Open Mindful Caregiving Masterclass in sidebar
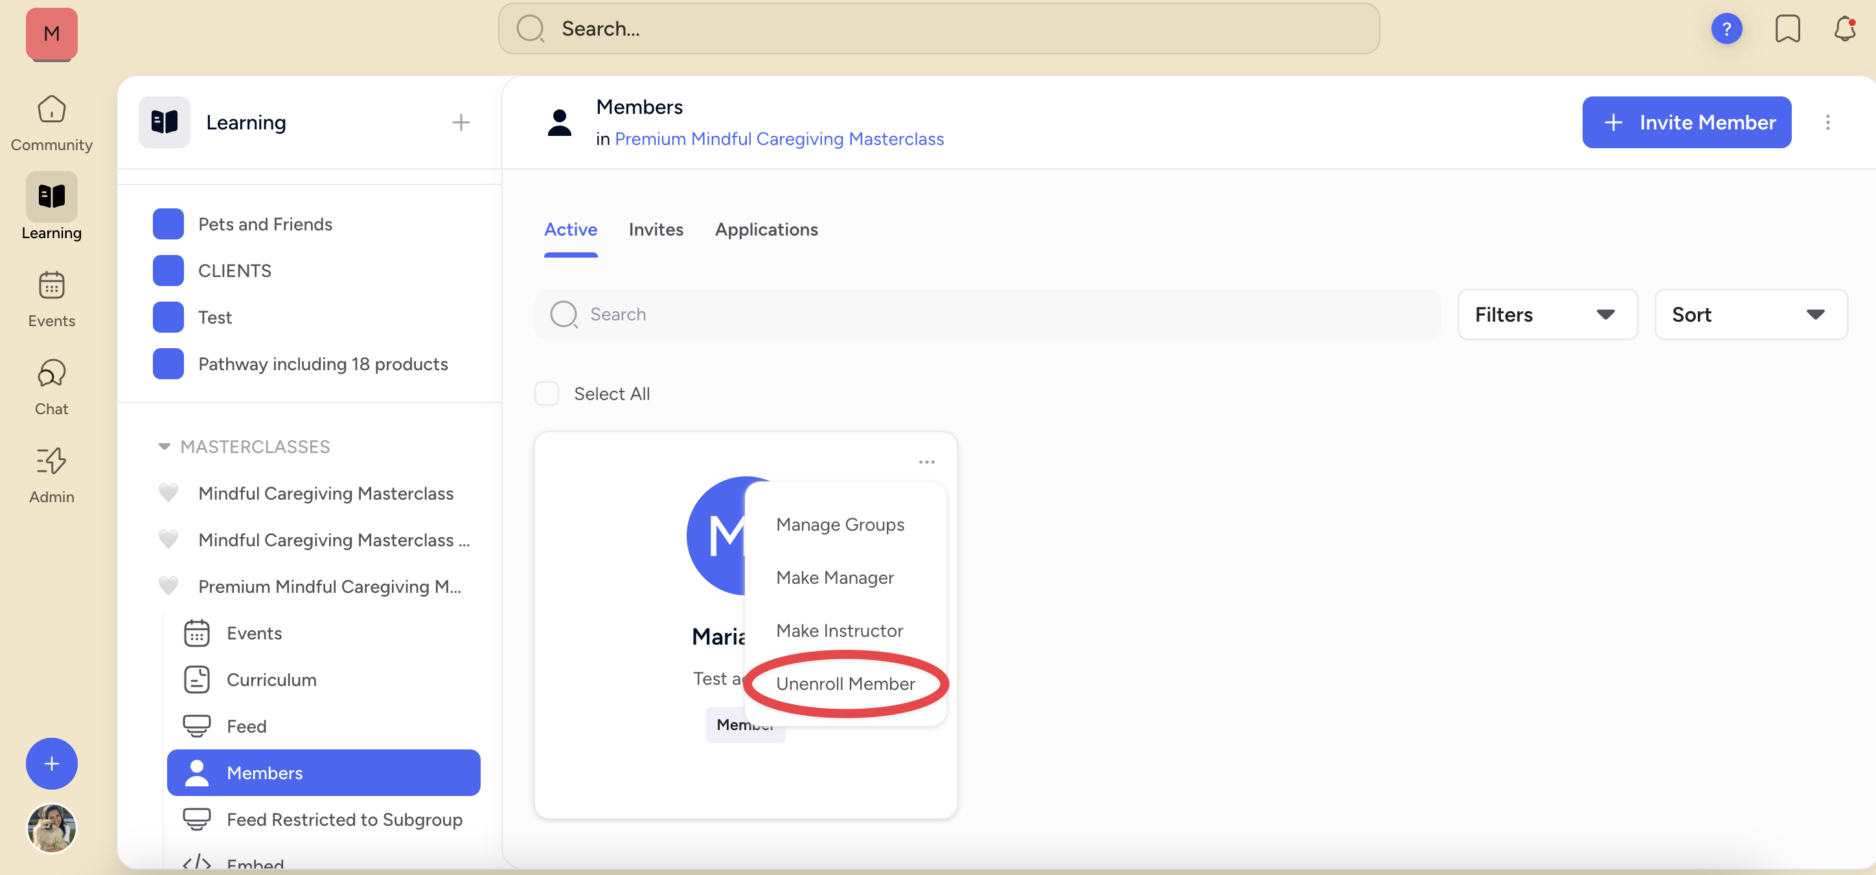This screenshot has height=875, width=1876. pyautogui.click(x=326, y=493)
